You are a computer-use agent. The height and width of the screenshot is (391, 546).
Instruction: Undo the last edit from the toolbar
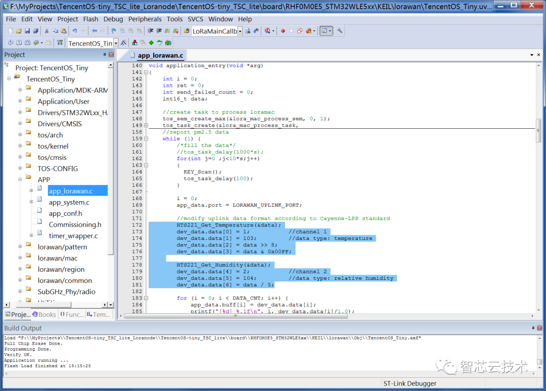coord(74,31)
